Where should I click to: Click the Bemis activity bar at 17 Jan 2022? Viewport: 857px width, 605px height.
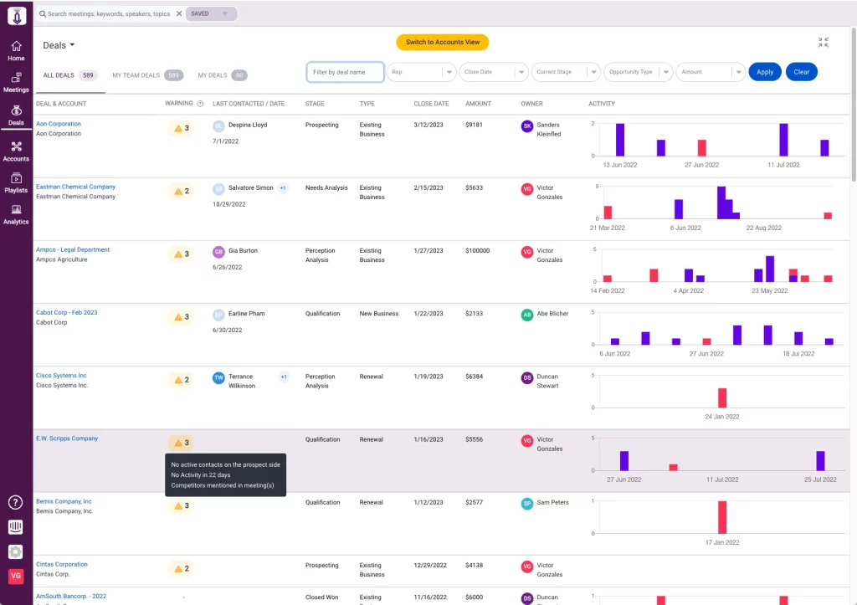tap(722, 517)
